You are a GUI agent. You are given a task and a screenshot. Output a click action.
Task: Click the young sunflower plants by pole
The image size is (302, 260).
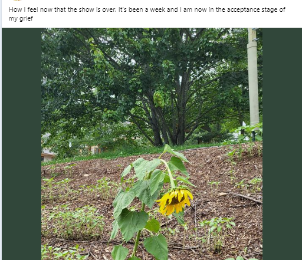pyautogui.click(x=248, y=137)
